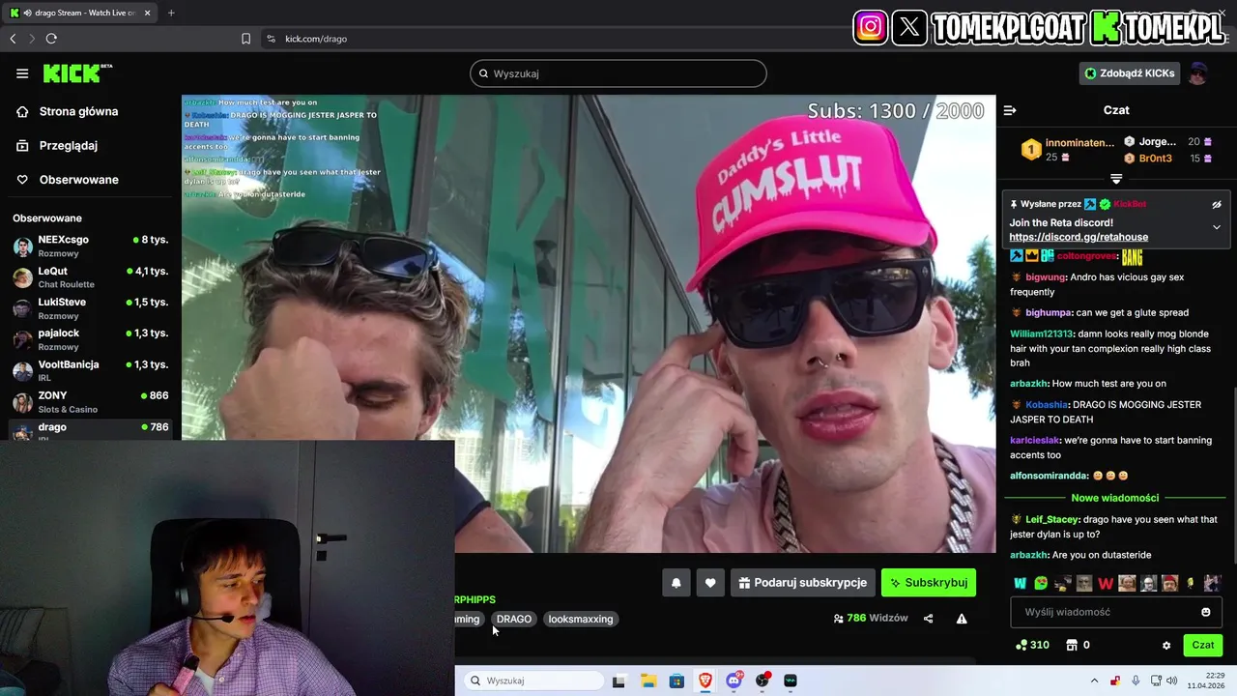Open LeQut channel in followed list
1237x696 pixels.
tap(91, 277)
